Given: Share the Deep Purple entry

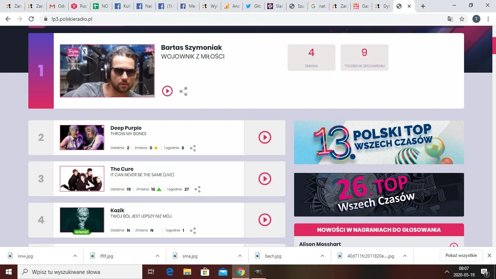Looking at the screenshot, I should (x=193, y=148).
